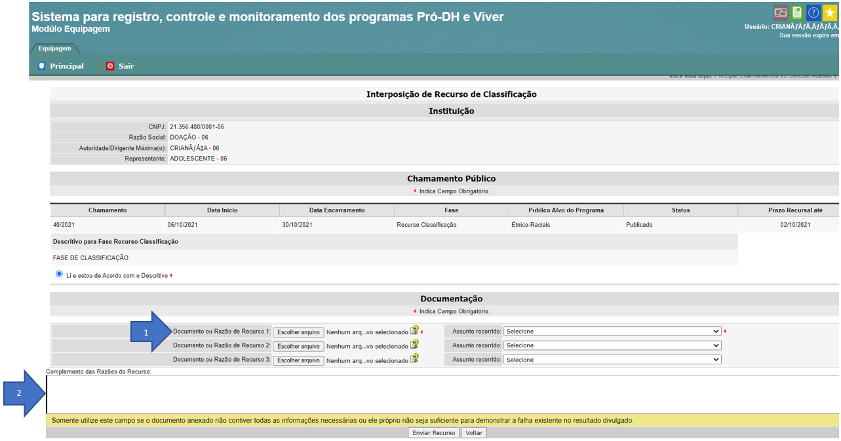Expand third Assunto recorrido dropdown
The height and width of the screenshot is (441, 841).
tap(612, 360)
